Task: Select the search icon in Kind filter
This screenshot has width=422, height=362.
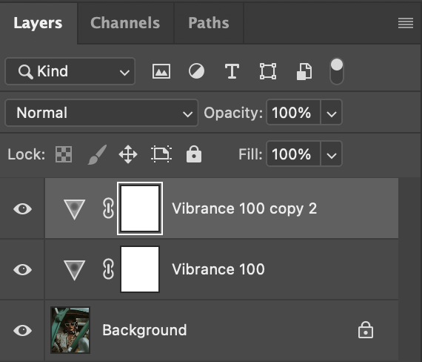Action: tap(26, 72)
